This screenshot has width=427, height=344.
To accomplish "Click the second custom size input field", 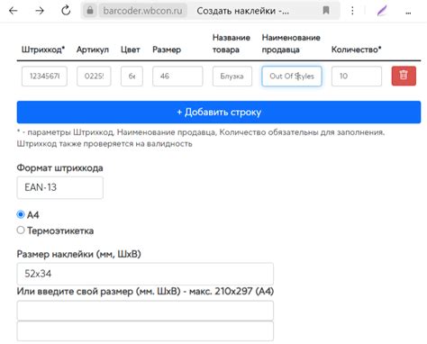I will (x=145, y=331).
